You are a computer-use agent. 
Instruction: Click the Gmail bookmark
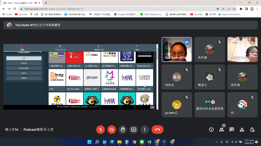(7, 14)
